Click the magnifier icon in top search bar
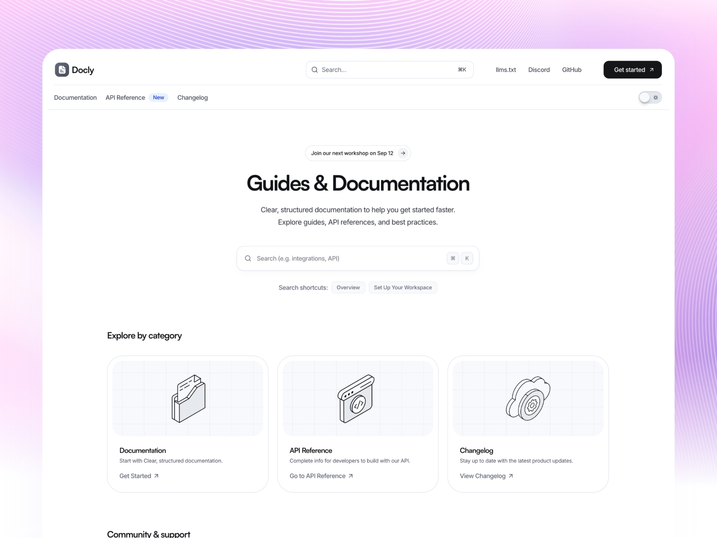The image size is (717, 538). (315, 69)
